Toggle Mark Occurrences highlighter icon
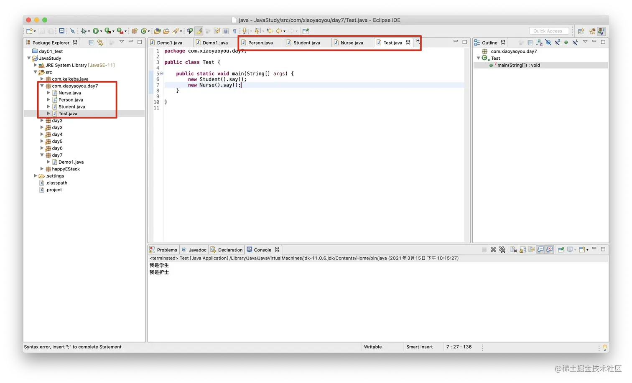 pos(199,31)
